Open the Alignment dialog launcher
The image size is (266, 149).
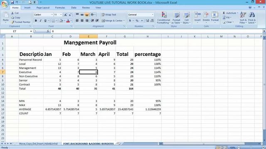[x=124, y=26]
